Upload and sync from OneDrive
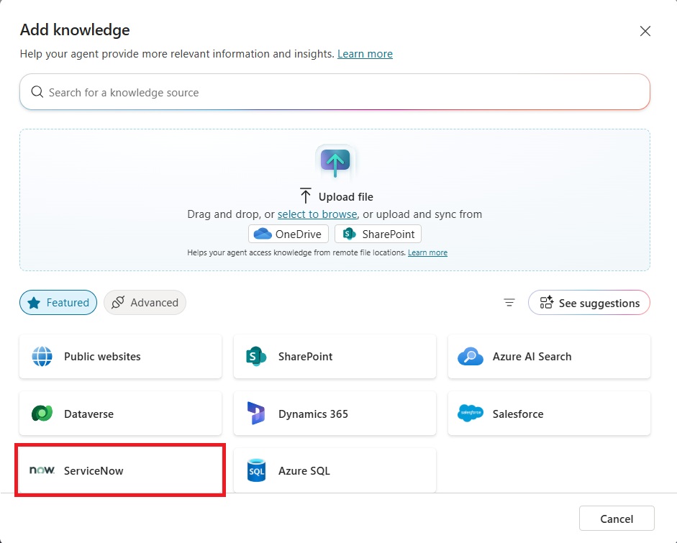The image size is (677, 543). 288,234
